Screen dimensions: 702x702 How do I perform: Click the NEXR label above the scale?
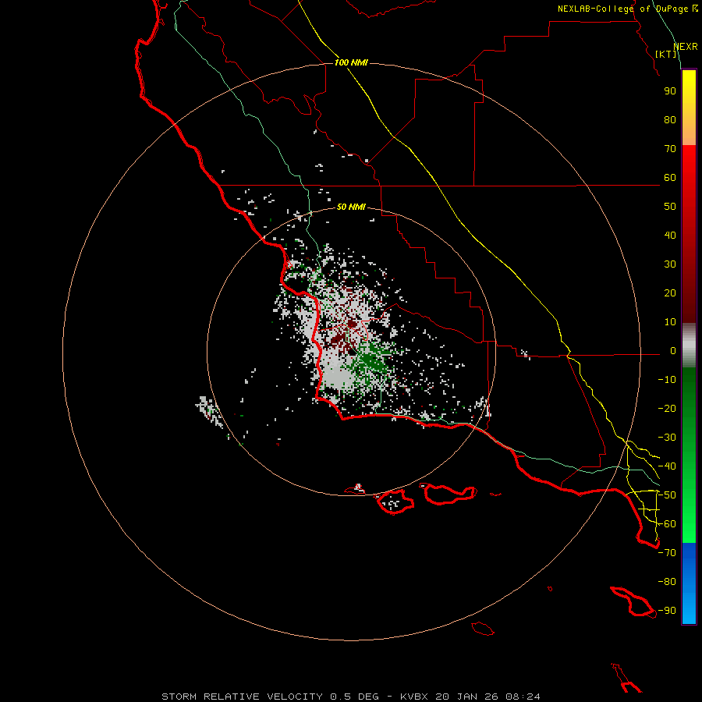click(686, 47)
